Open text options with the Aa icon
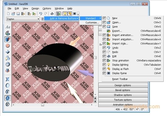Viewport: 167px width, 116px height. [x=8, y=27]
